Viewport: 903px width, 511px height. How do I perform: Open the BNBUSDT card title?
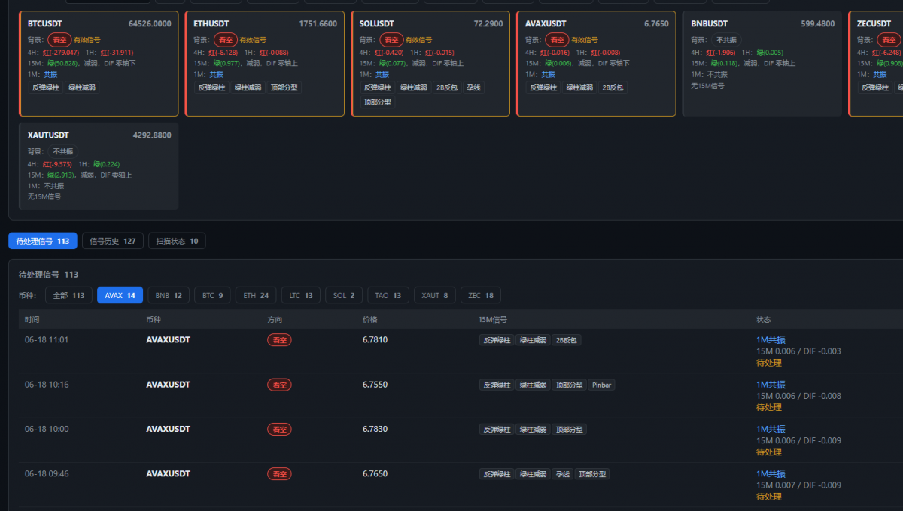coord(710,24)
